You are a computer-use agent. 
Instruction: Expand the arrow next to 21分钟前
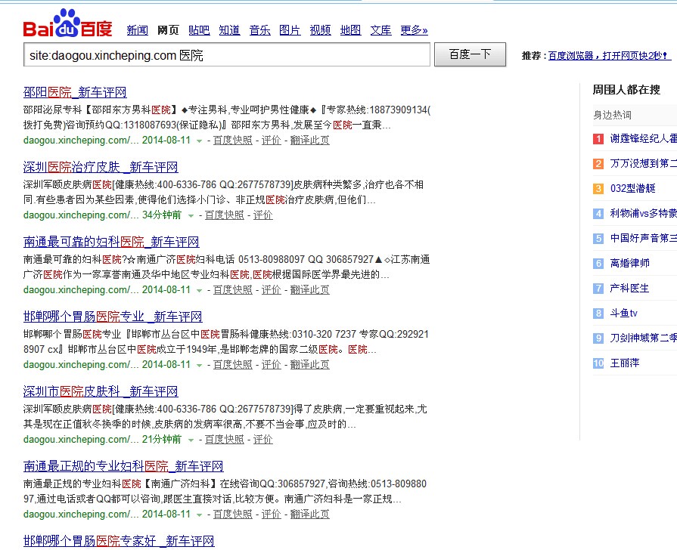click(191, 440)
